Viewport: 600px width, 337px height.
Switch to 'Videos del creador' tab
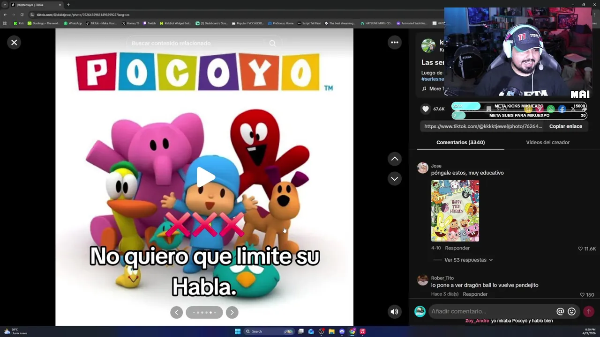click(x=547, y=142)
